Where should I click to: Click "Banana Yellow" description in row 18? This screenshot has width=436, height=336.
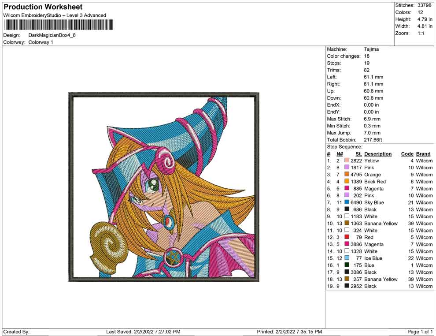(x=381, y=279)
